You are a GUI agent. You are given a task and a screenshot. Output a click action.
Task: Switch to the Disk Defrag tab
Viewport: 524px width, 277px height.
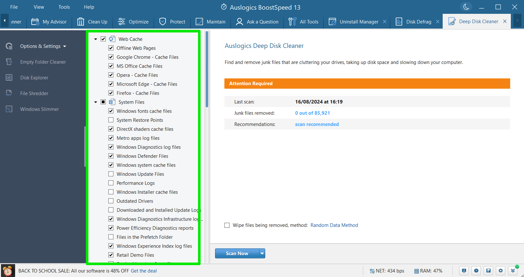(x=413, y=22)
